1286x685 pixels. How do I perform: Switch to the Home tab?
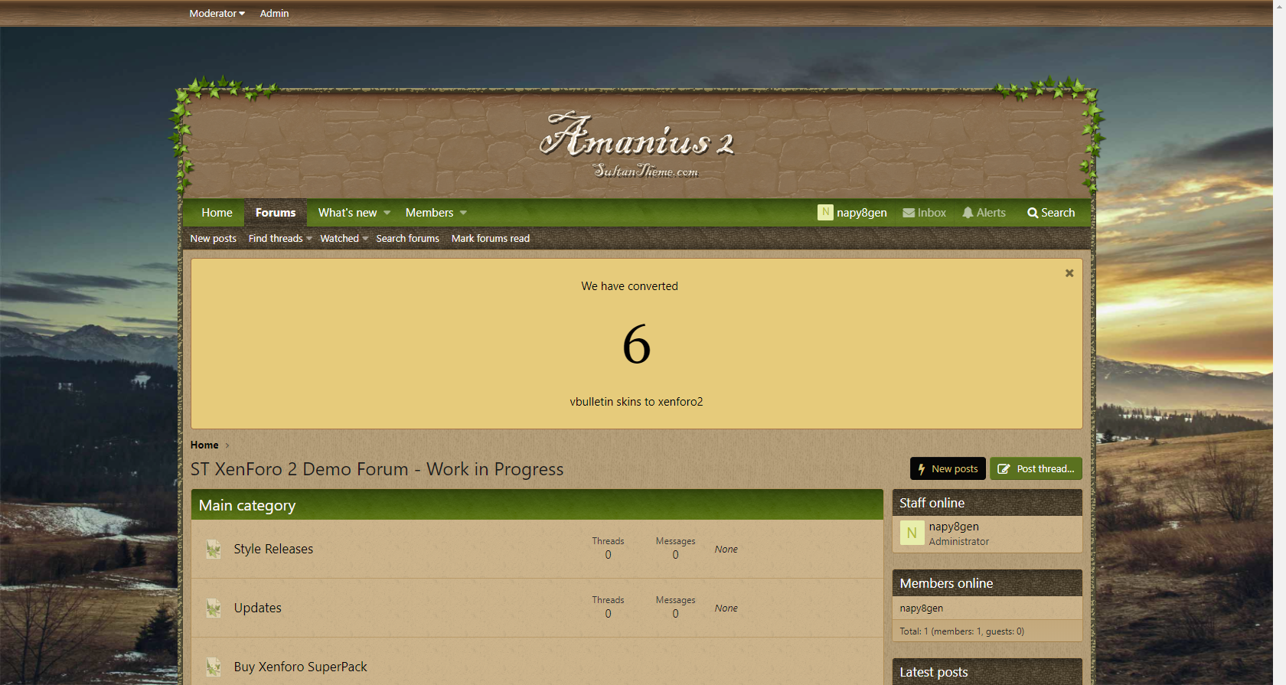[x=217, y=213]
